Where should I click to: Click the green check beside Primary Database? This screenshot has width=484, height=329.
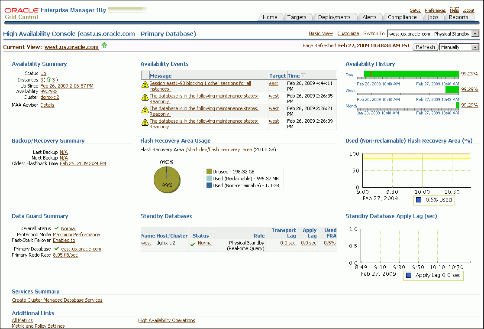56,248
